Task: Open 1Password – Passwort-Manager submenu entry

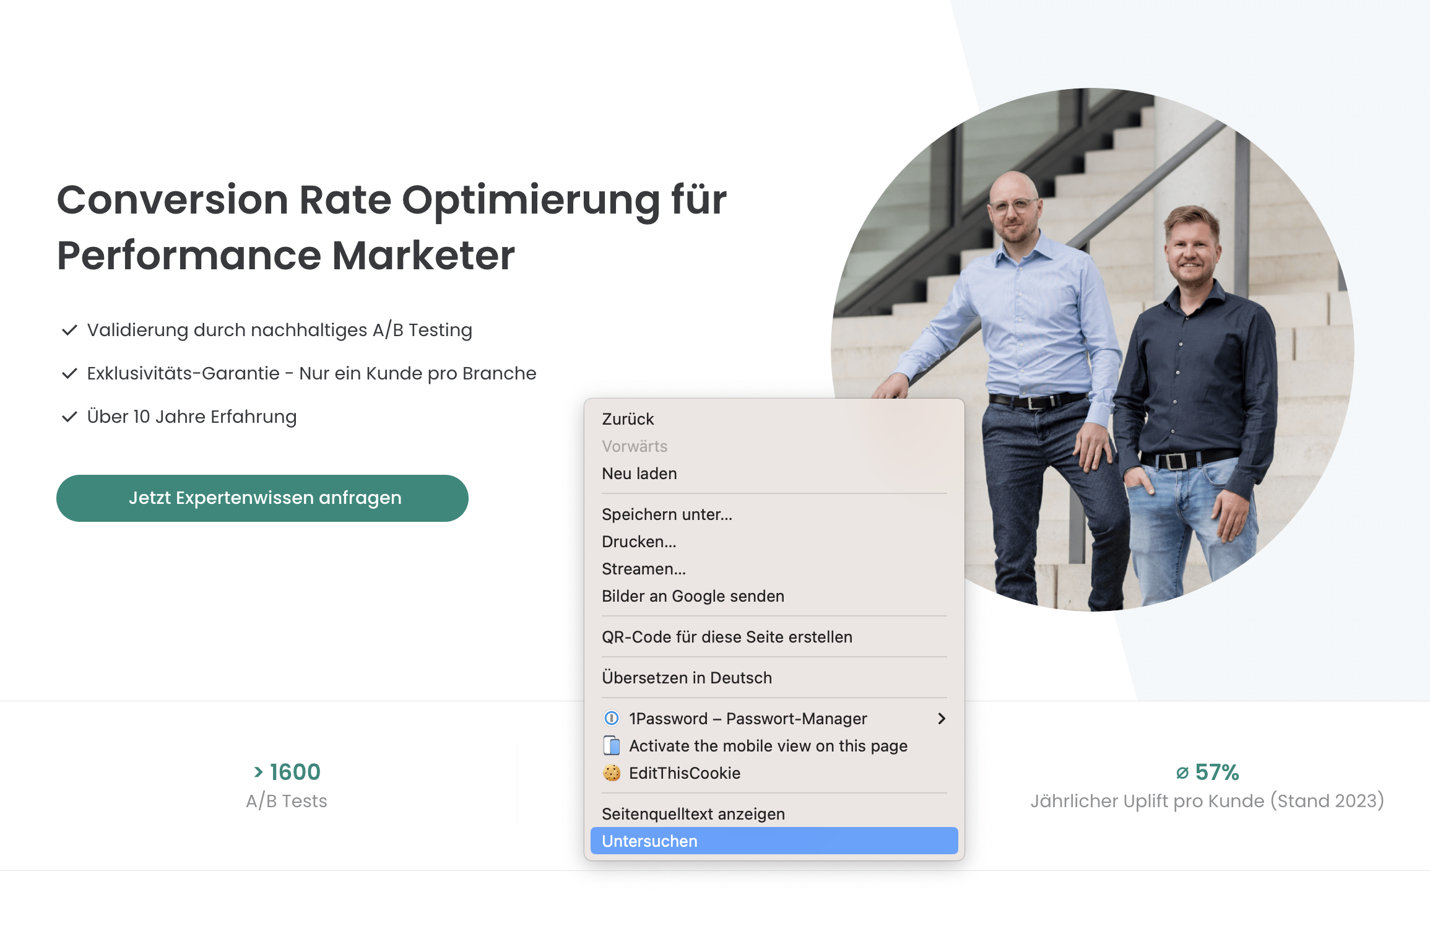Action: (774, 719)
